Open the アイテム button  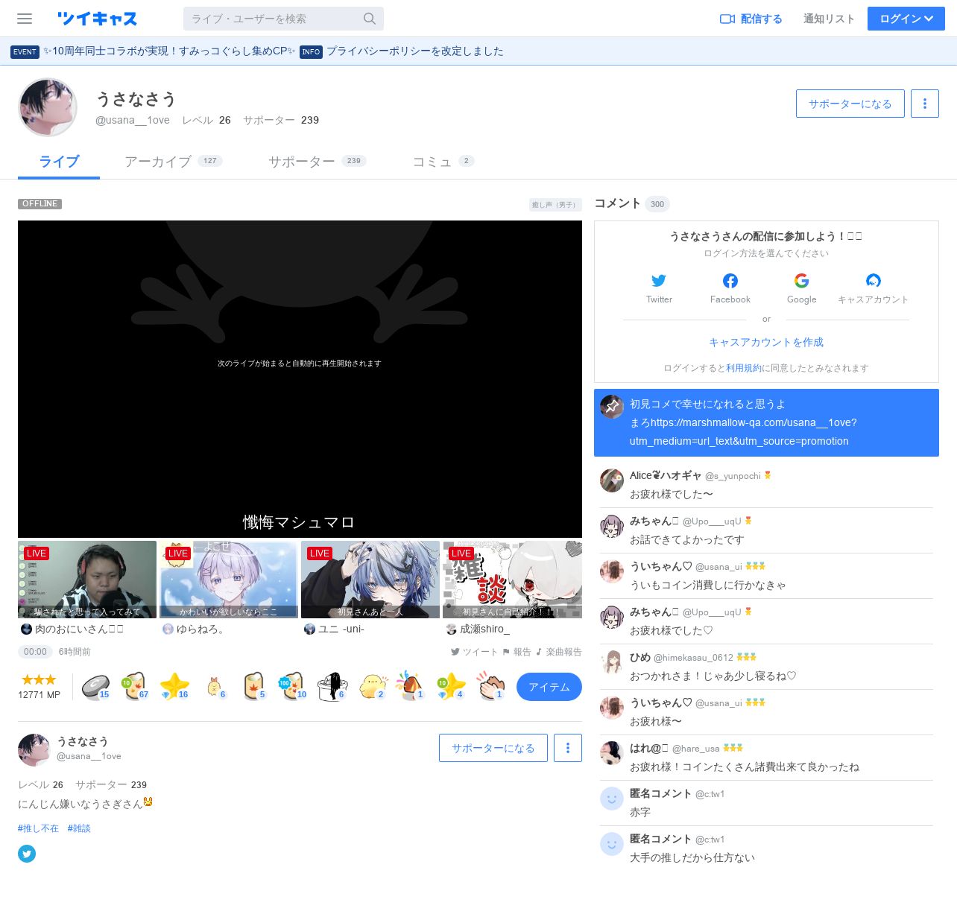[549, 687]
